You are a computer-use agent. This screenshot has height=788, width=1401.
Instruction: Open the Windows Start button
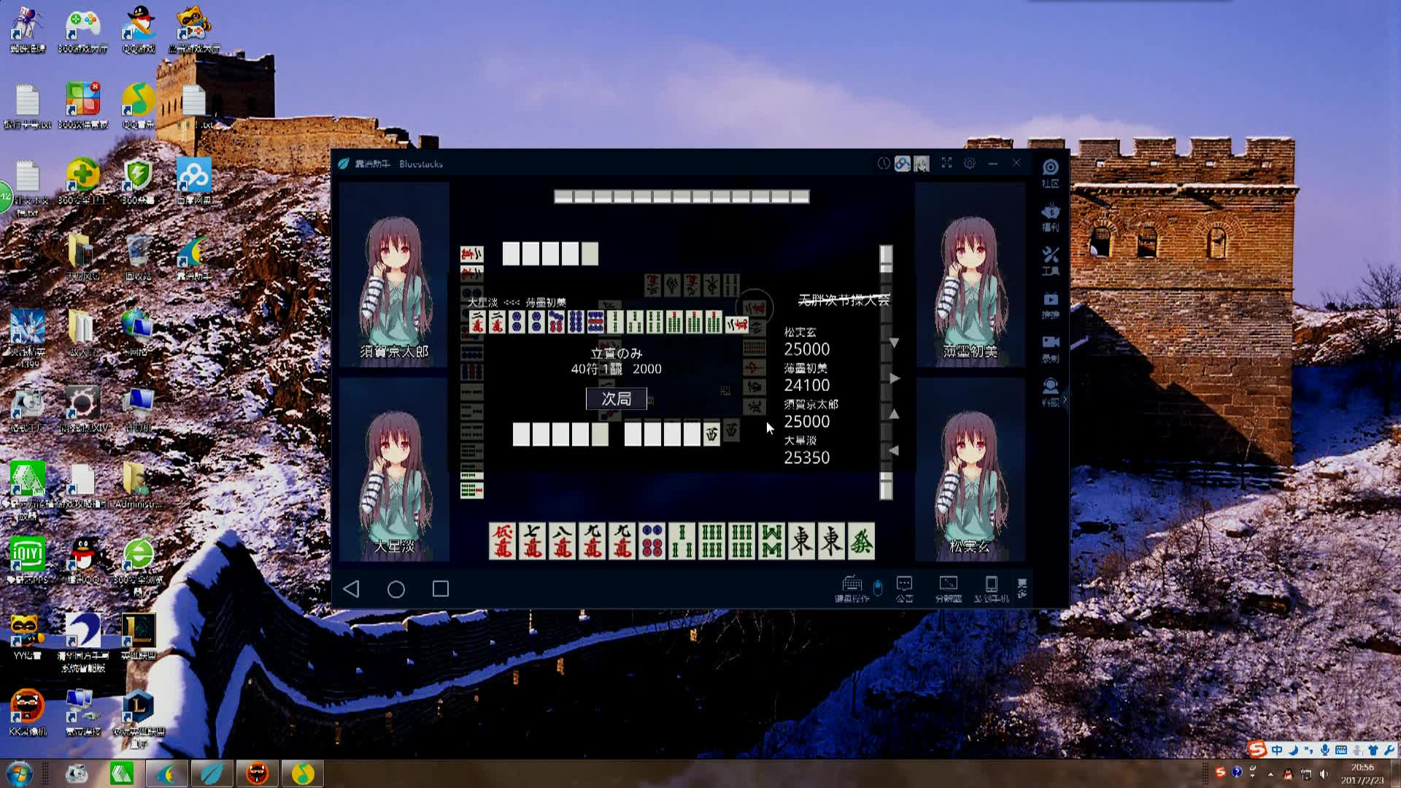pos(19,773)
